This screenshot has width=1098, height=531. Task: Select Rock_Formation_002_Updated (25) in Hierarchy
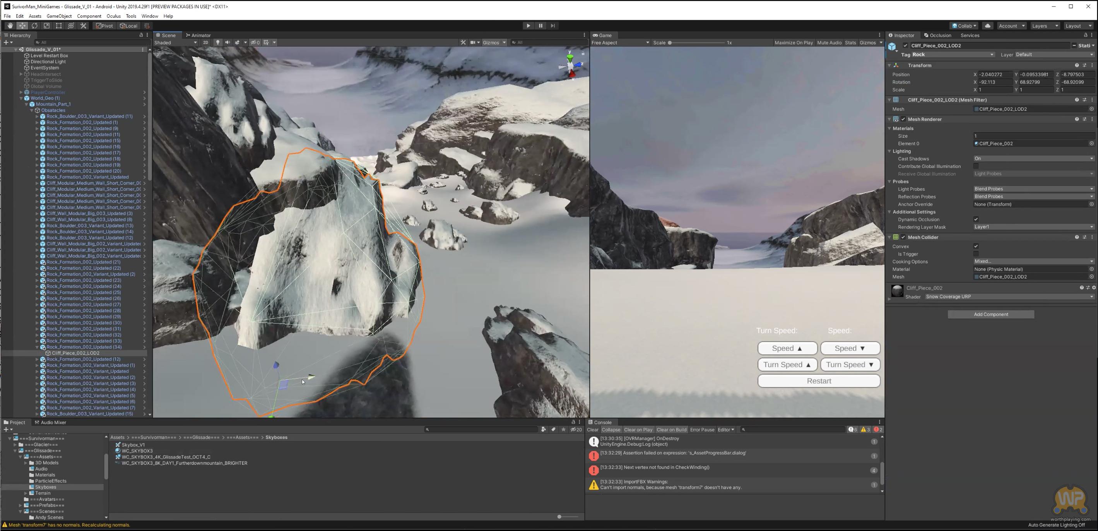tap(84, 292)
